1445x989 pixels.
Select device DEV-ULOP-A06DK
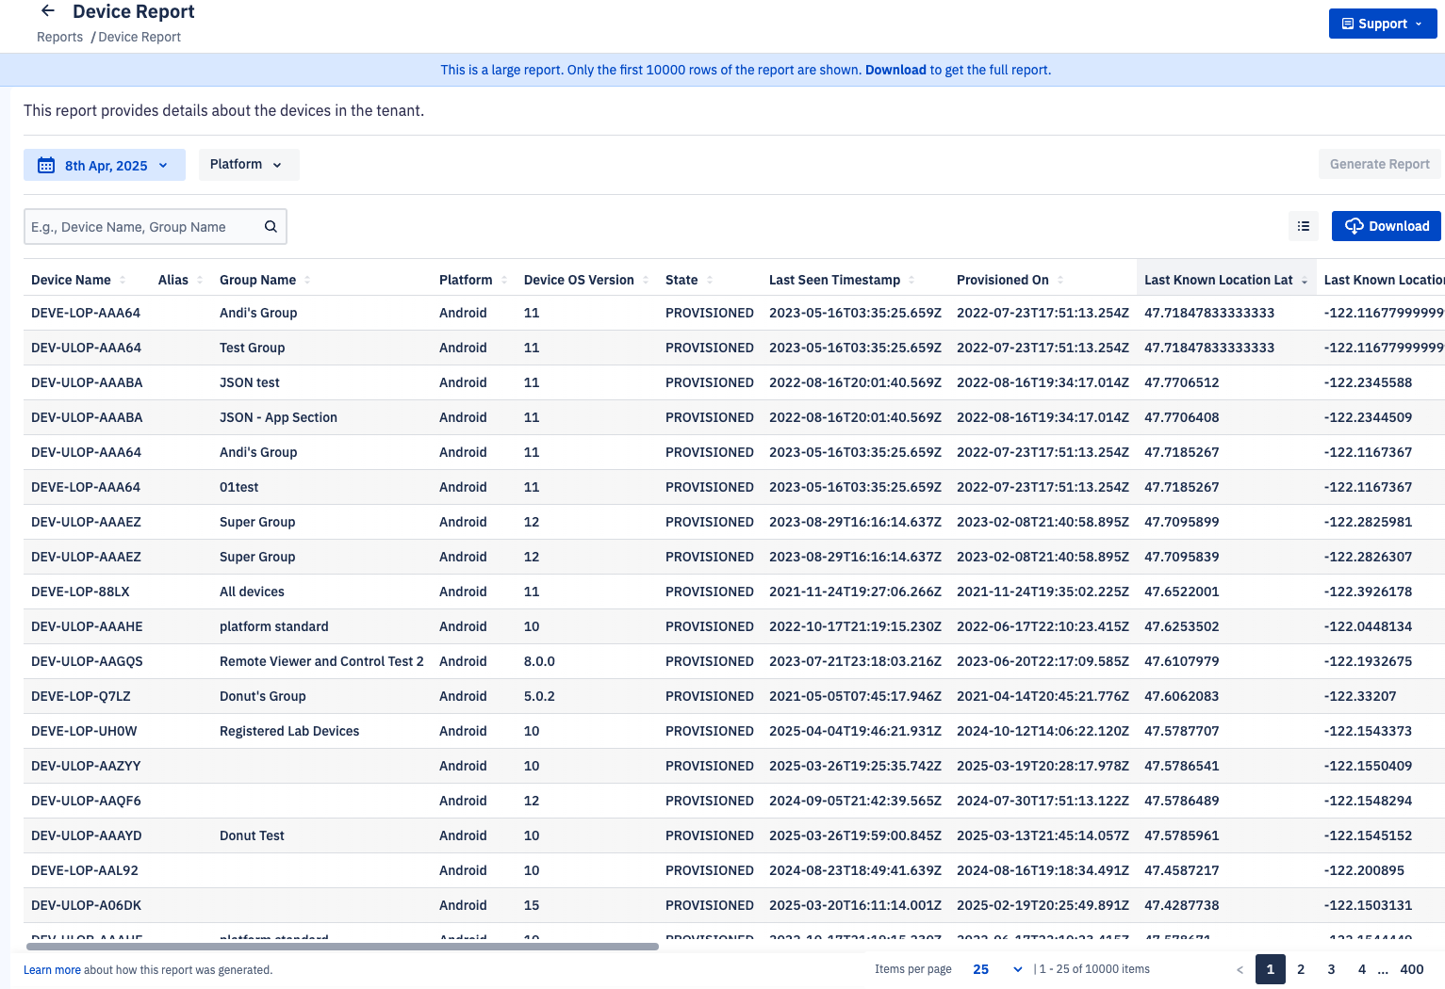[86, 905]
